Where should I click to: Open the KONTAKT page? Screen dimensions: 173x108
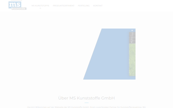pos(98,6)
